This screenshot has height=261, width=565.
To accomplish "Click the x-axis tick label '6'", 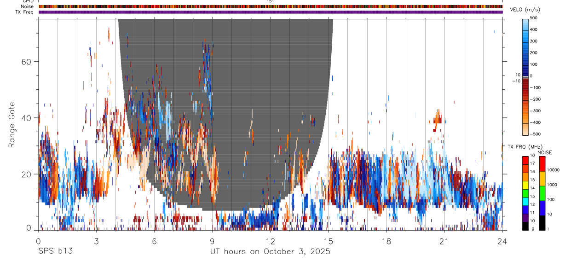I will pos(154,241).
